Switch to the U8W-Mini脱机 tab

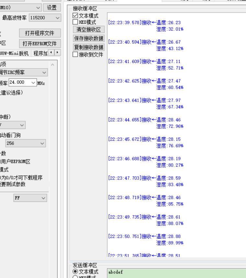click(14, 53)
